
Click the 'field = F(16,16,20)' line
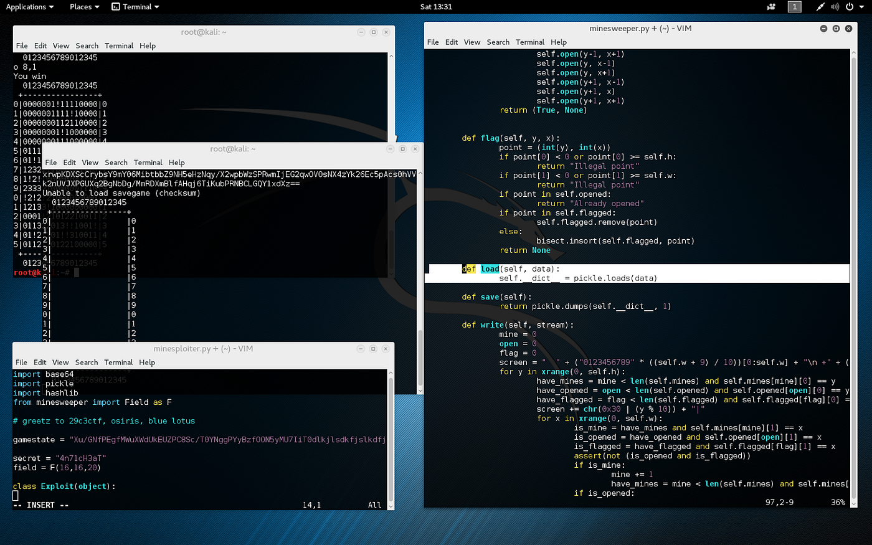pos(57,468)
